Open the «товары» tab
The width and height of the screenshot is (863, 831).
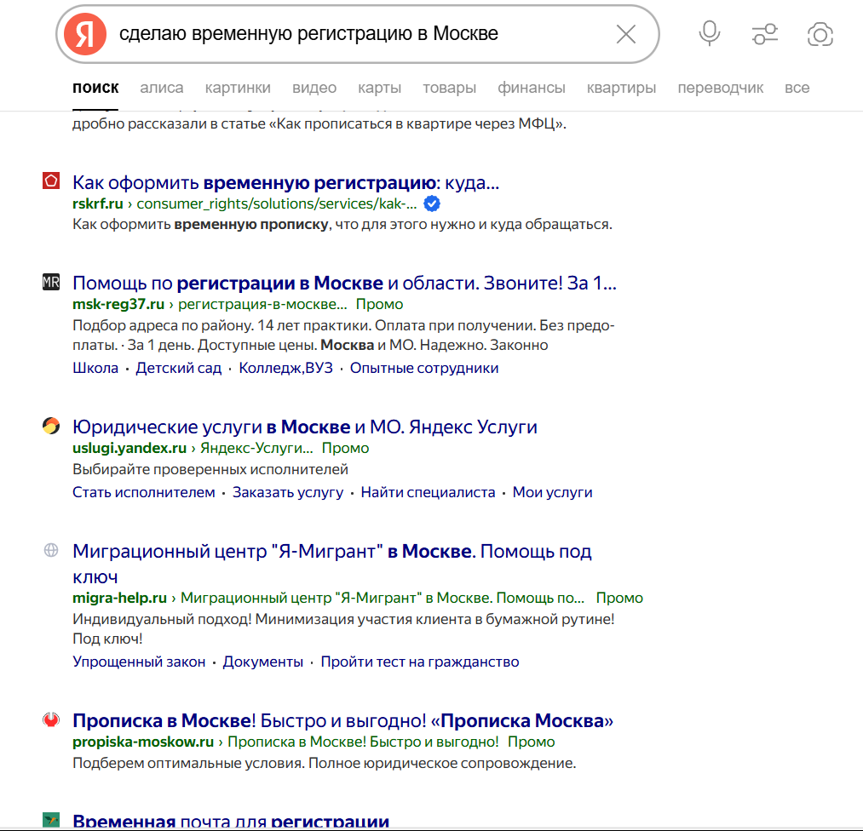pyautogui.click(x=450, y=88)
